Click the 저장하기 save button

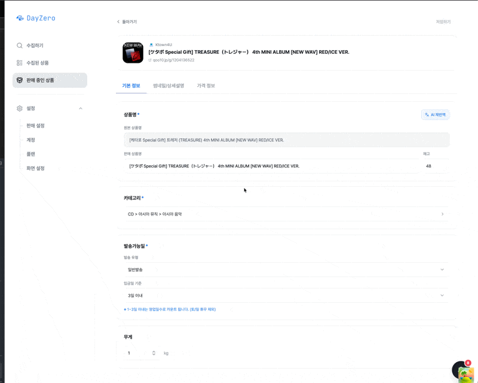(x=443, y=22)
